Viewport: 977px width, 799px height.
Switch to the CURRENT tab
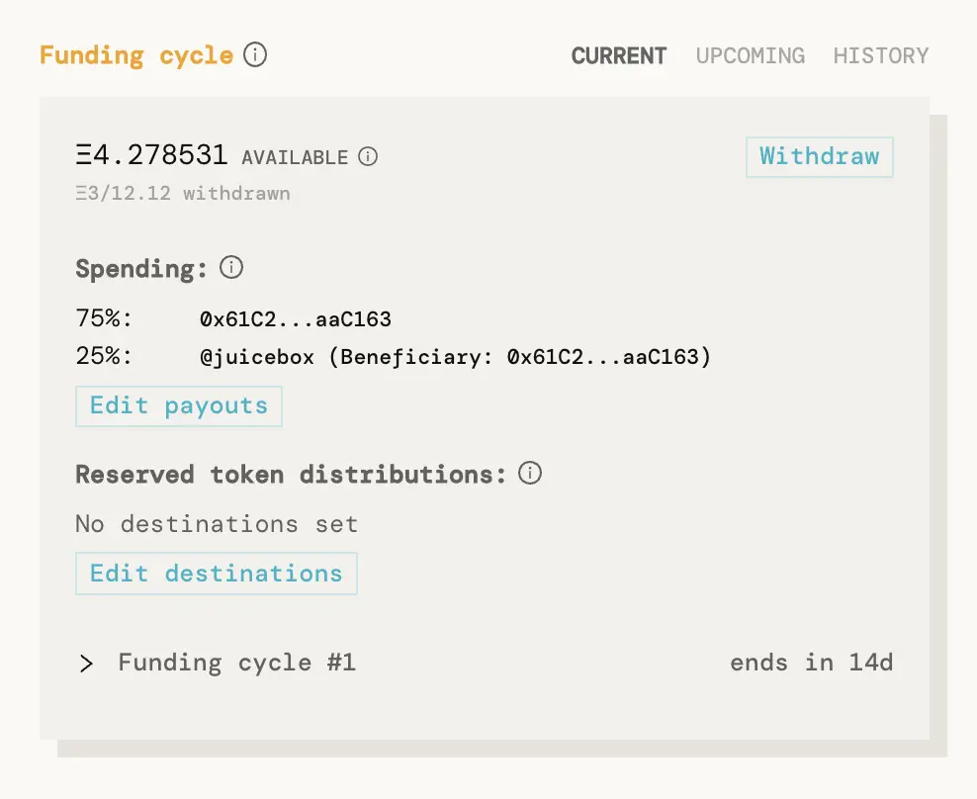click(619, 55)
